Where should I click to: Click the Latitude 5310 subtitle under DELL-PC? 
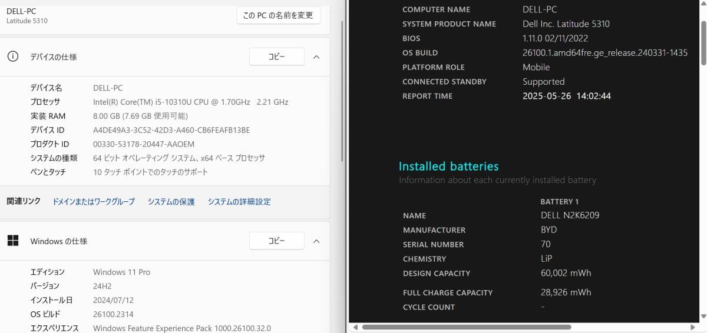27,21
